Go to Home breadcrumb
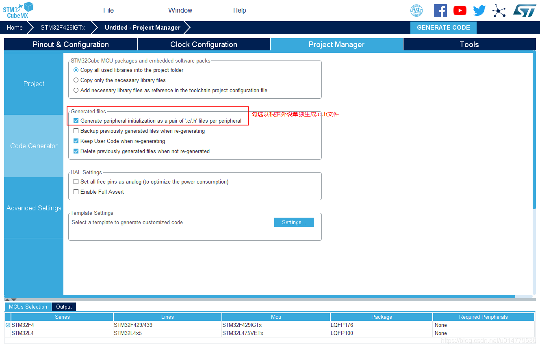Viewport: 540px width, 348px height. [x=15, y=28]
